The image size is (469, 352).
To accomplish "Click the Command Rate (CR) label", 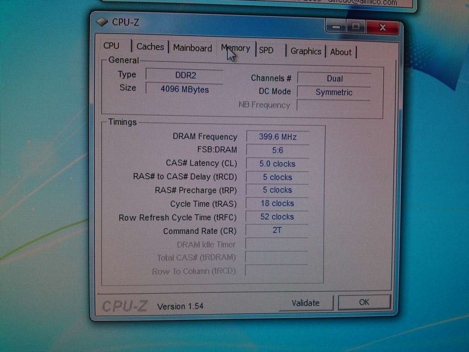I will 200,231.
